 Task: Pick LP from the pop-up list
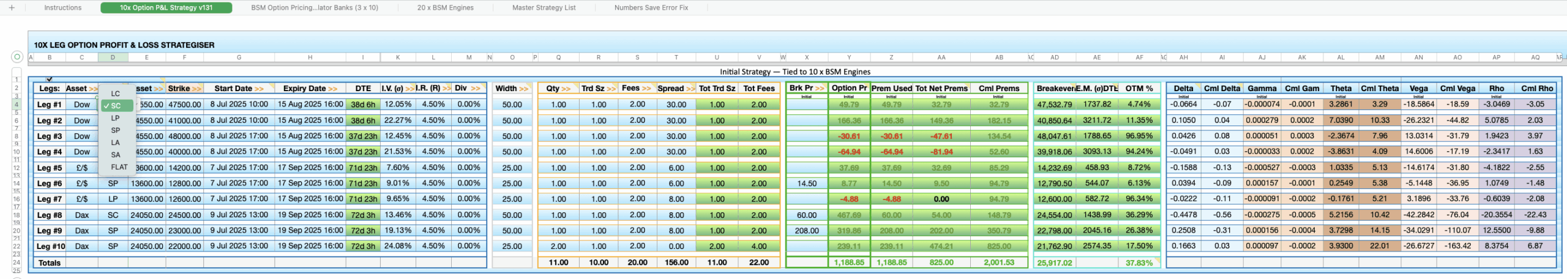click(x=117, y=118)
